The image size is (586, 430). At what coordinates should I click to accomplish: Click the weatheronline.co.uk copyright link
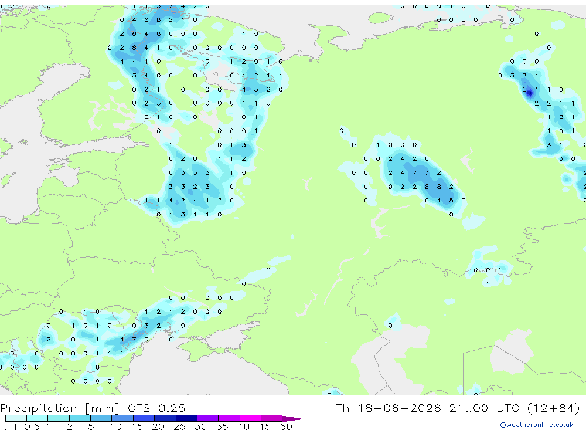point(537,425)
